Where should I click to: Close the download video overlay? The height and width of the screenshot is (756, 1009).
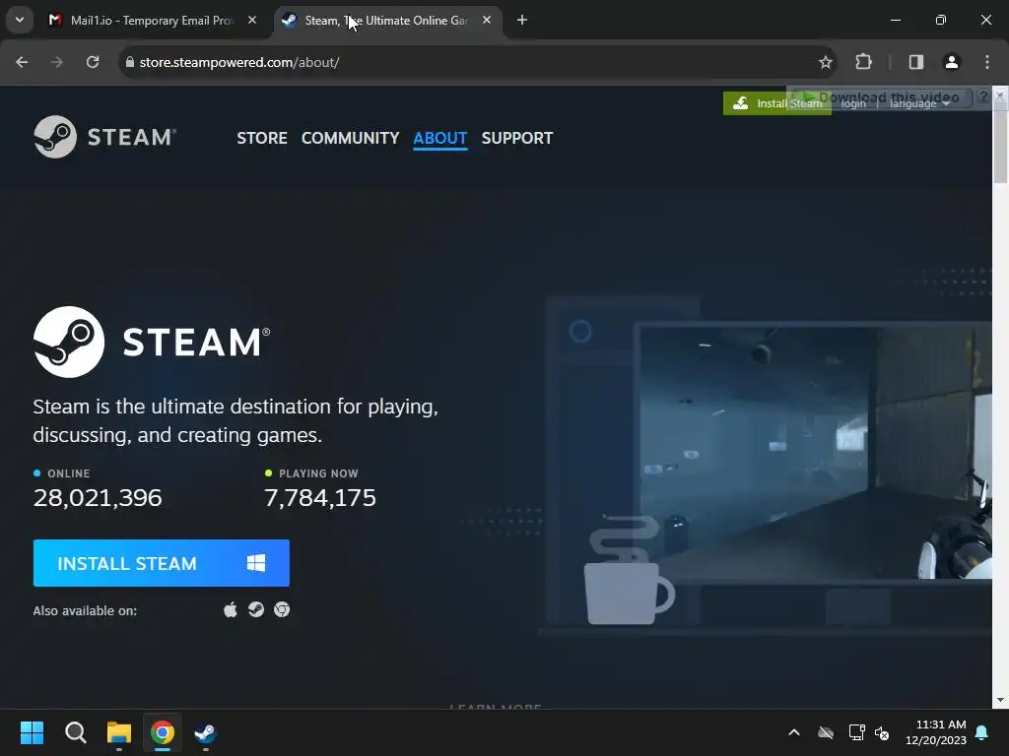tap(999, 95)
